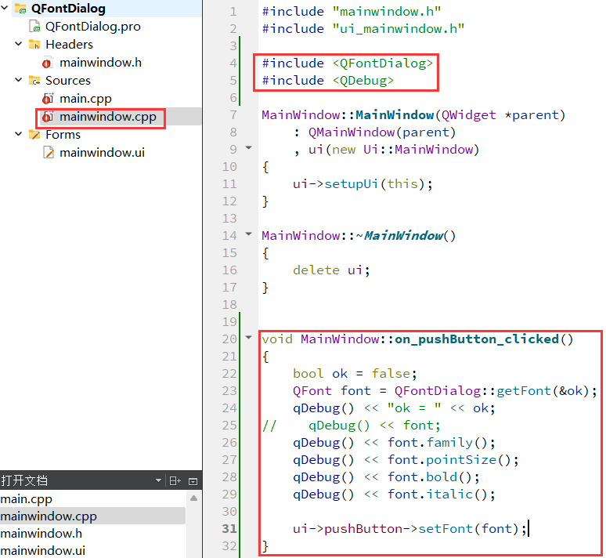606x558 pixels.
Task: Click the ui->setupUi(this) line
Action: tap(363, 184)
